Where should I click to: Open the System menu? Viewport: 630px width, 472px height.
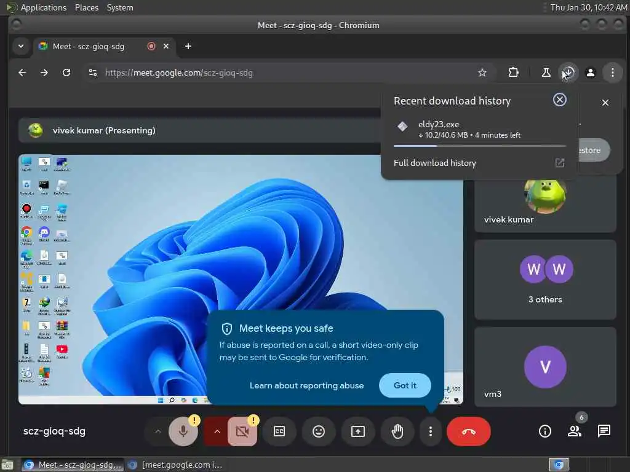point(120,7)
